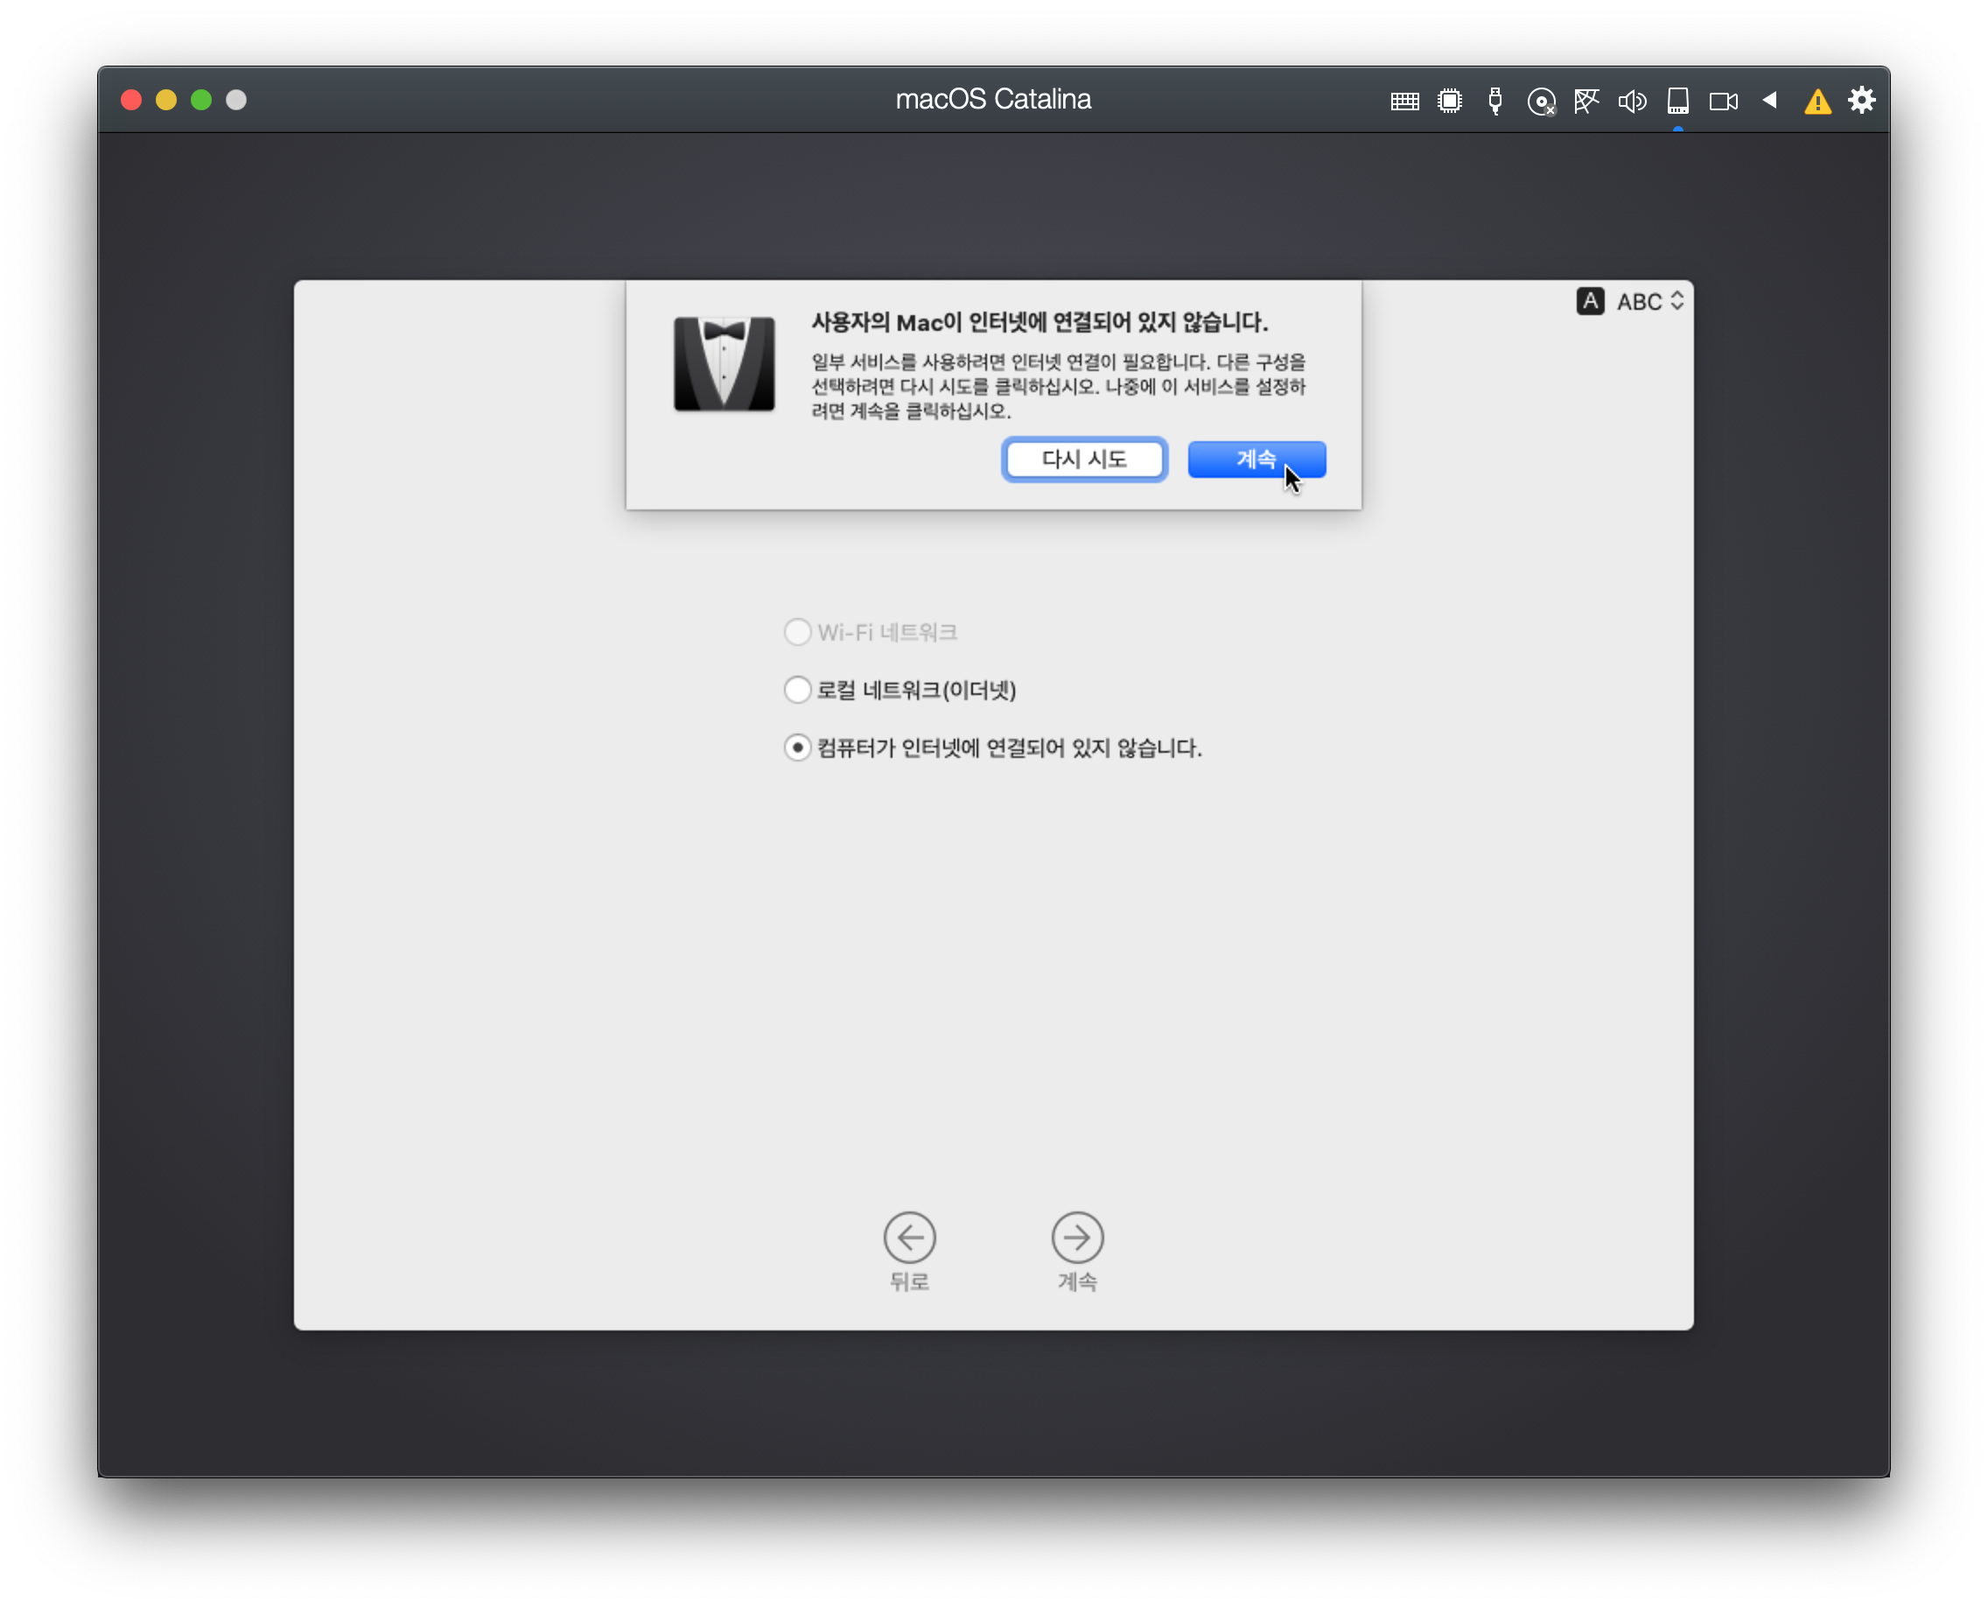Collapse the toolbar with the left arrow

[x=1769, y=100]
